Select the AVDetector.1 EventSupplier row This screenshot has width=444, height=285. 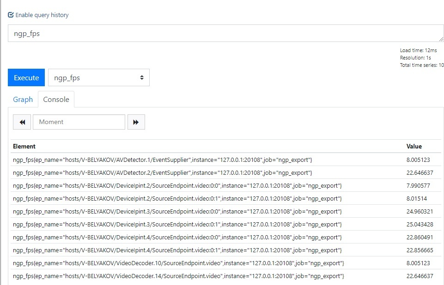(x=163, y=160)
